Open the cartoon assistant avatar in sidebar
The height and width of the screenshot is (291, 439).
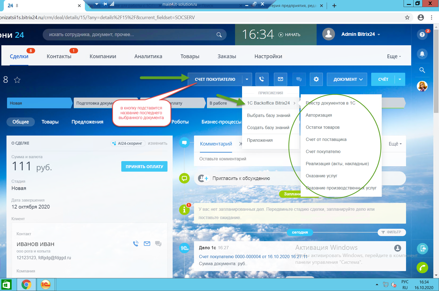(422, 86)
